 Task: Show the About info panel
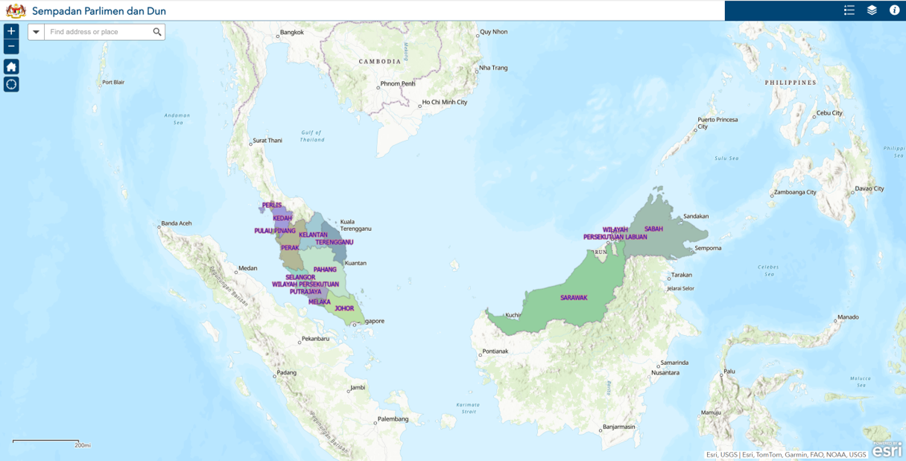[895, 10]
